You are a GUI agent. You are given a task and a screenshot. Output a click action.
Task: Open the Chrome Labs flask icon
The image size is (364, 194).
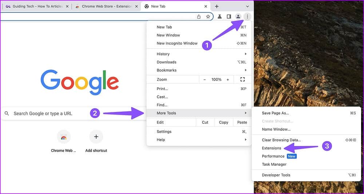[219, 16]
